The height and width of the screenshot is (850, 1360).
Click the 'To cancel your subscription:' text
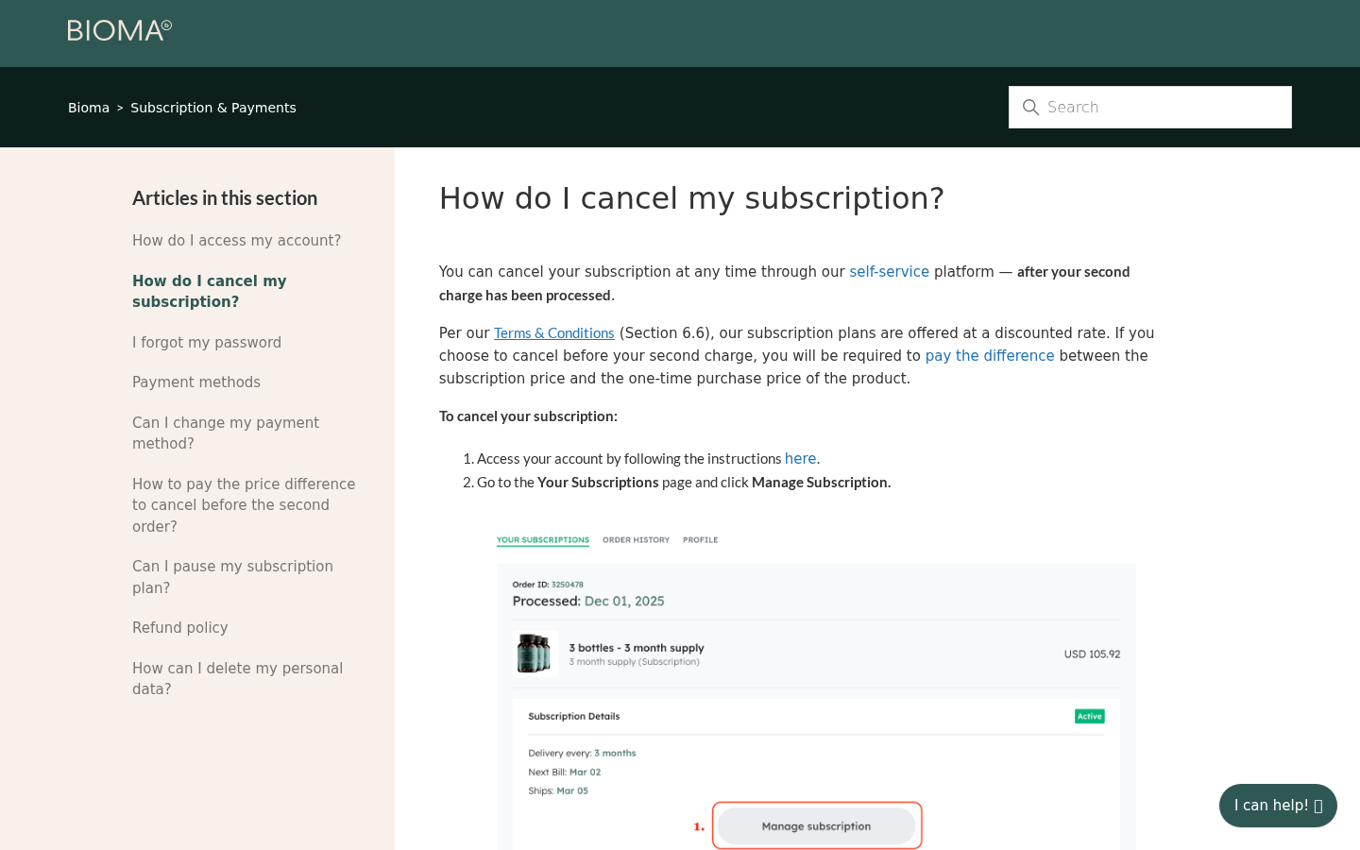(528, 416)
